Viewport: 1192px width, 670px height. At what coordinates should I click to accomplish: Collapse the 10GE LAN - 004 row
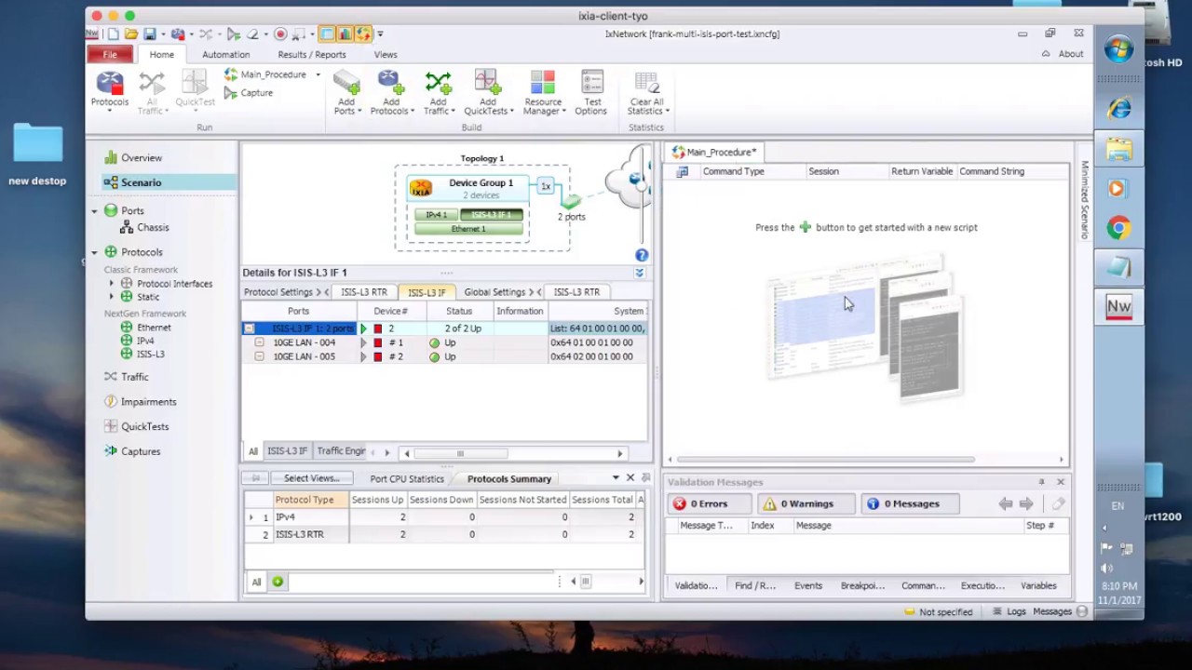[260, 342]
